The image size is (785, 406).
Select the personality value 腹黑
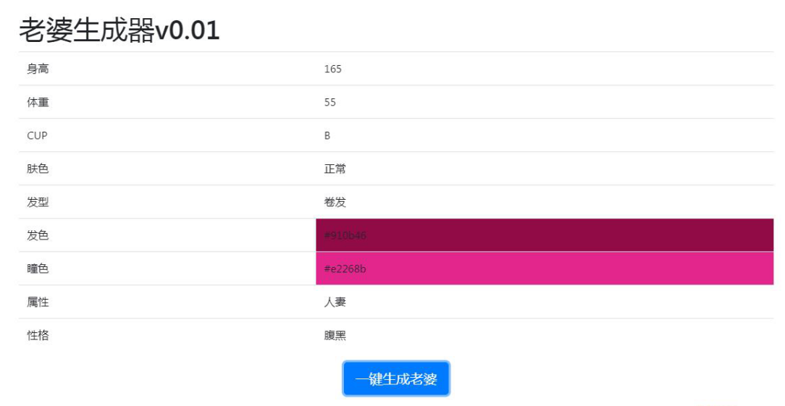pyautogui.click(x=335, y=336)
